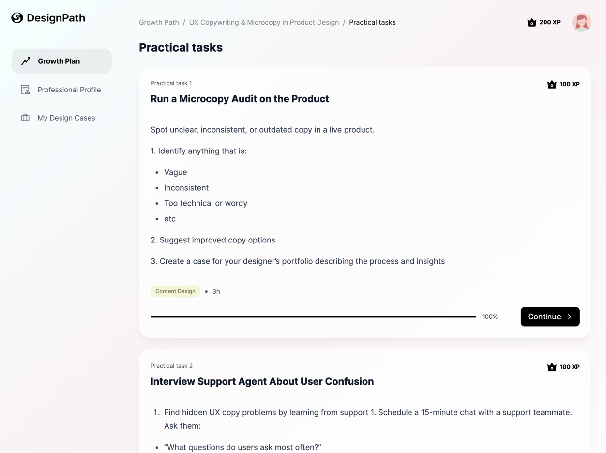Click the crown icon on Practical task 1
The height and width of the screenshot is (453, 606).
(x=552, y=84)
